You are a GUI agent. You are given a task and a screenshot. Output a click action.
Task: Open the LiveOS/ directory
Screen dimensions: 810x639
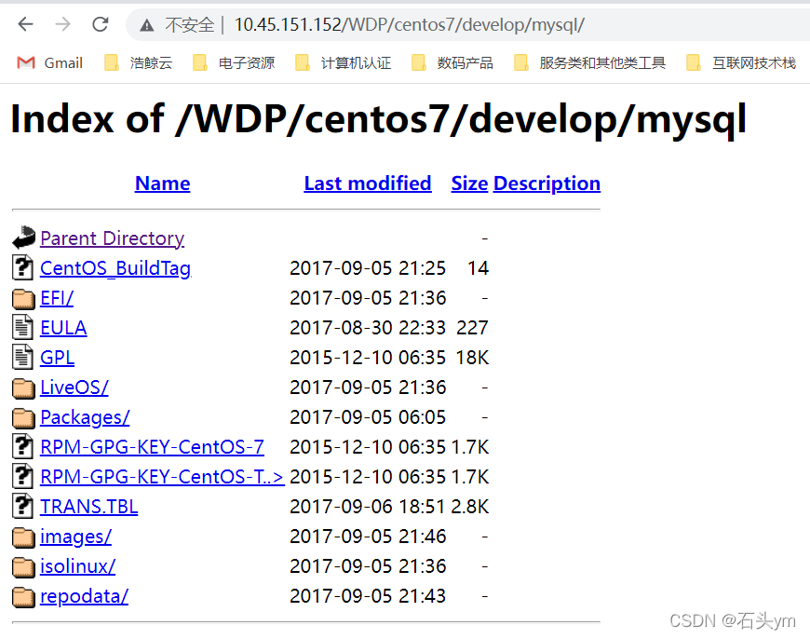pos(74,387)
